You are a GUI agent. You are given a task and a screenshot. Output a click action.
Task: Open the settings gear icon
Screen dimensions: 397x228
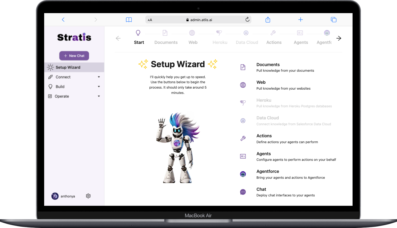pyautogui.click(x=88, y=196)
